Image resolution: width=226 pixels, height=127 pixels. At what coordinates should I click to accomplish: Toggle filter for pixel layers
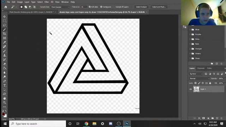point(206,74)
